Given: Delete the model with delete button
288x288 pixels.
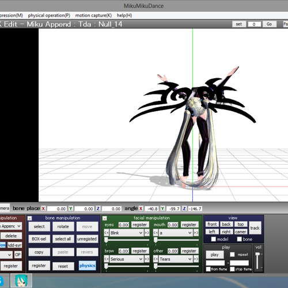Looking at the screenshot, I should [x=11, y=236].
